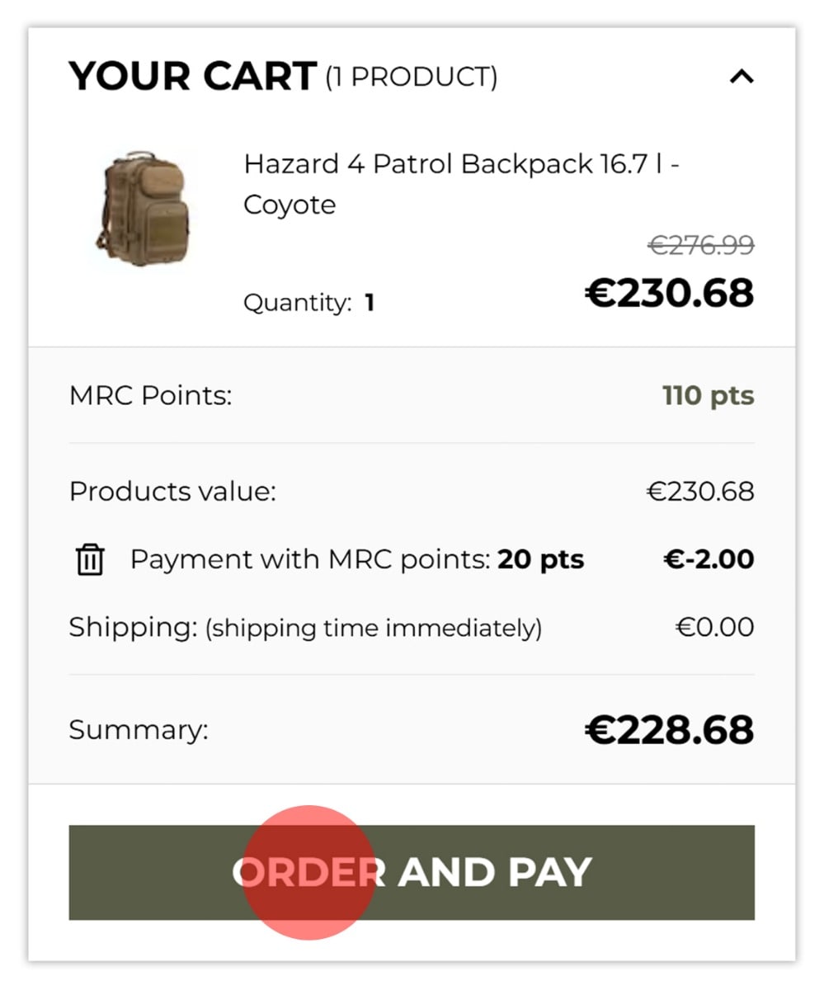Open Hazard 4 Patrol Backpack product title
Screen dimensions: 824x990
tap(461, 184)
